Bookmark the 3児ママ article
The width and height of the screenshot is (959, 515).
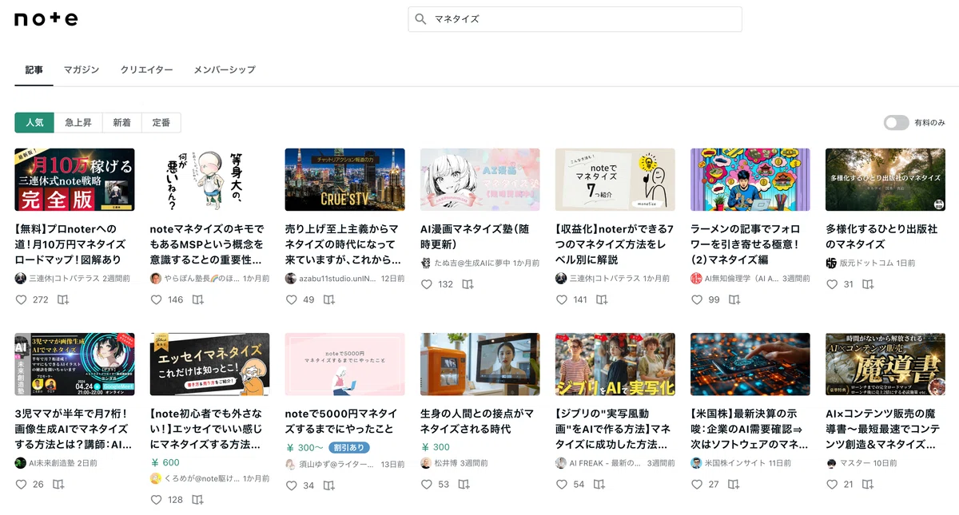pos(58,485)
